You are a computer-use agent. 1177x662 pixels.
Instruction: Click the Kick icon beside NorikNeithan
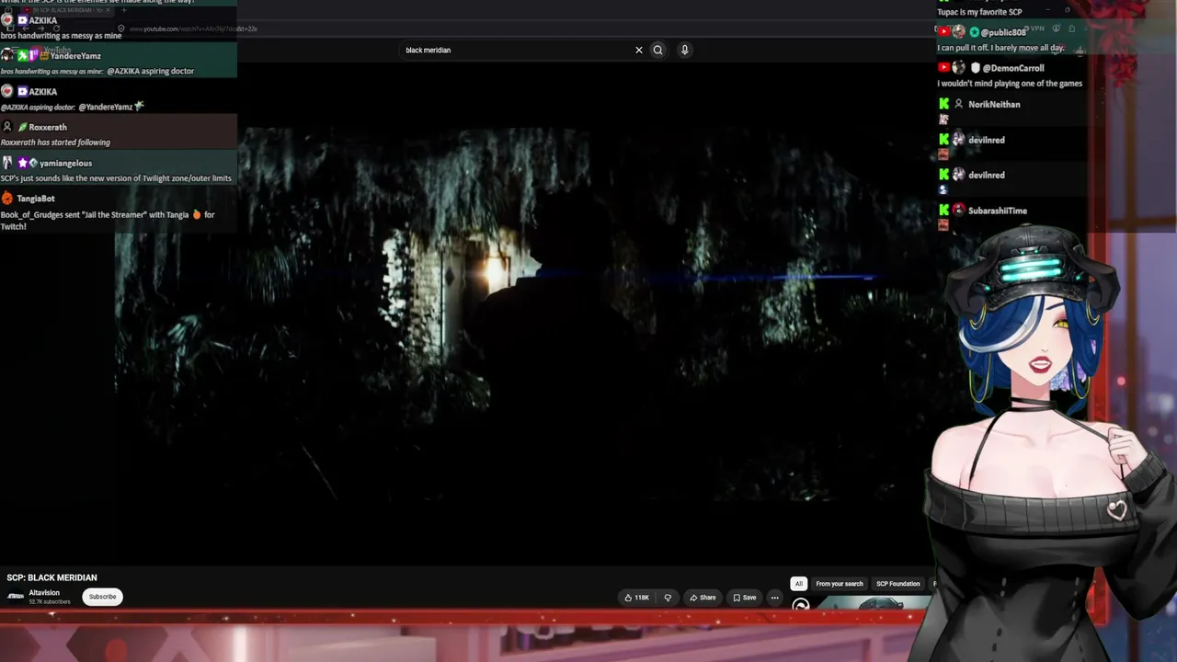click(943, 105)
